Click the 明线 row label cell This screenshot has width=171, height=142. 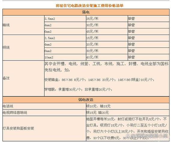tap(23, 48)
